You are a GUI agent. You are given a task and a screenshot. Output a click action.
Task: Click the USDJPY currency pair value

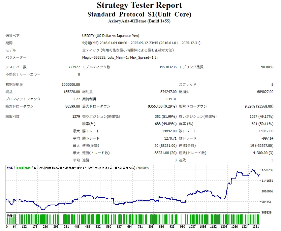pyautogui.click(x=110, y=36)
